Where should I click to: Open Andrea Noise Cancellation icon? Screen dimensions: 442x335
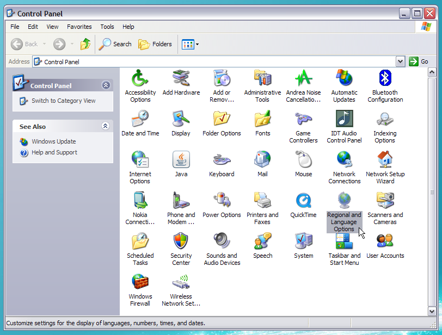(x=303, y=78)
